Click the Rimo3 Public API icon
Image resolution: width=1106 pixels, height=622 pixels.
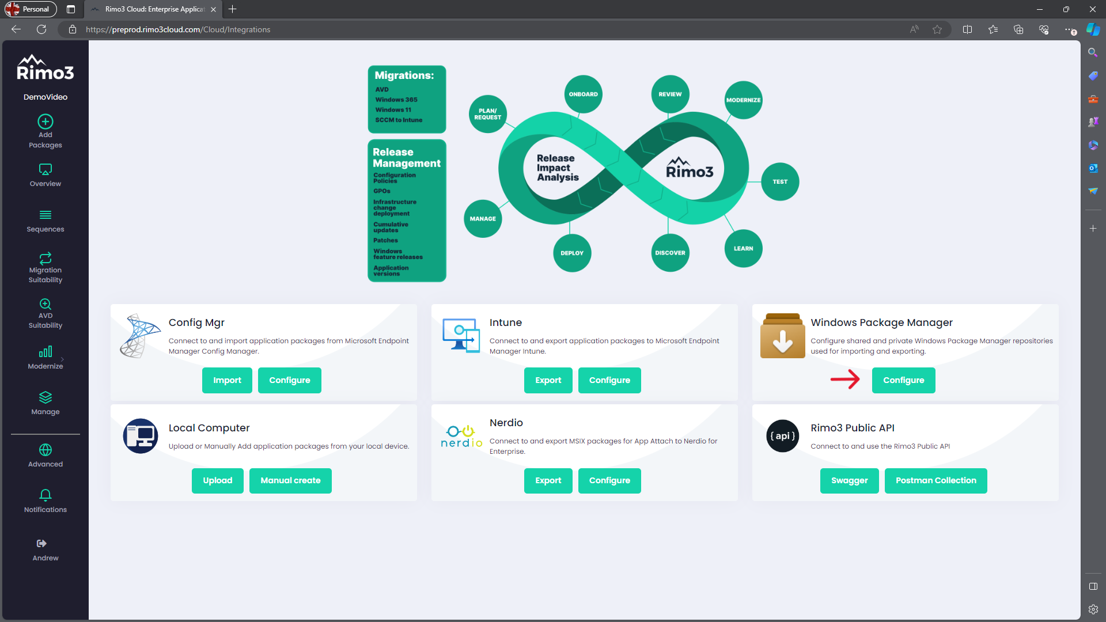(782, 436)
